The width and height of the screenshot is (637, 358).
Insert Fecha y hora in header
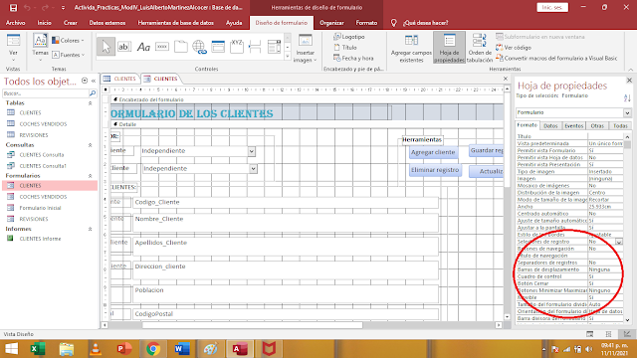(x=353, y=58)
